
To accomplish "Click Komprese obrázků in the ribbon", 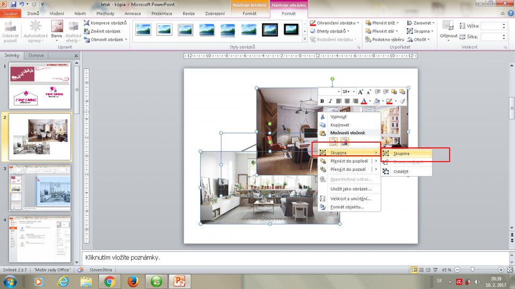I will pyautogui.click(x=105, y=23).
